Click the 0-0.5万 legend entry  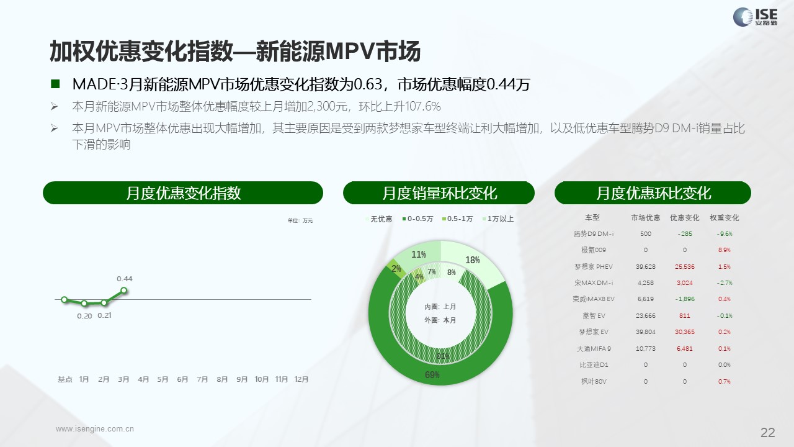(417, 219)
